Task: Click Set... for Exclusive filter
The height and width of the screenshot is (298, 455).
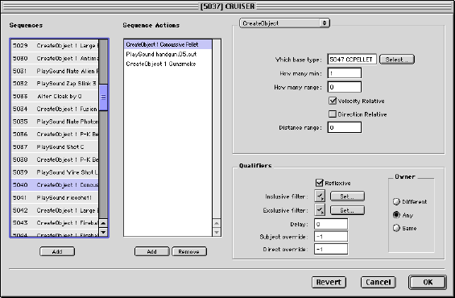Action: 347,210
